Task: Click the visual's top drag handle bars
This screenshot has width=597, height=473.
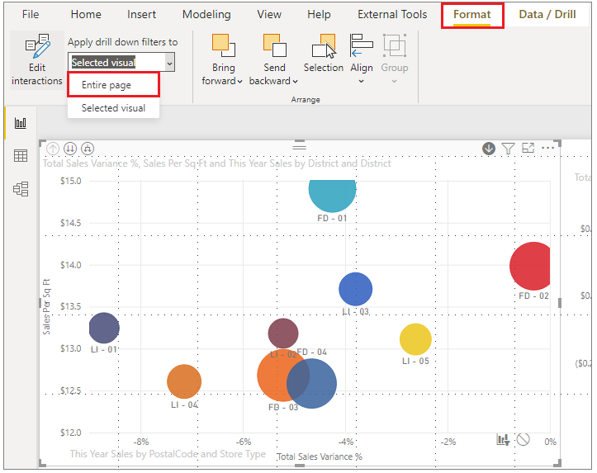Action: [299, 146]
